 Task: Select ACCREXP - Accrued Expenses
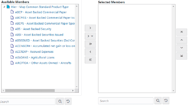point(34,52)
